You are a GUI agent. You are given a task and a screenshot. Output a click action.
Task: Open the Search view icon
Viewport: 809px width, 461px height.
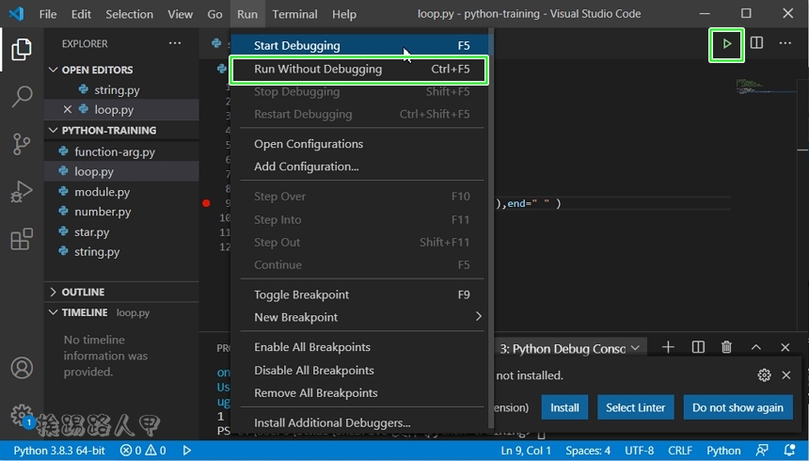[21, 96]
